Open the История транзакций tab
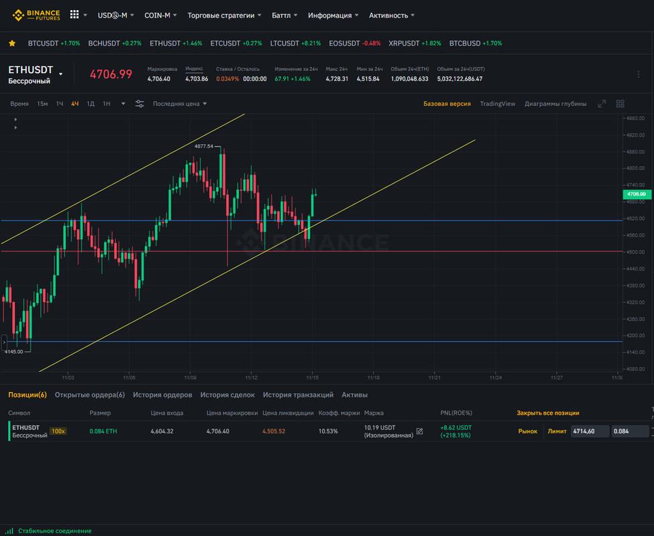This screenshot has width=654, height=536. point(298,395)
